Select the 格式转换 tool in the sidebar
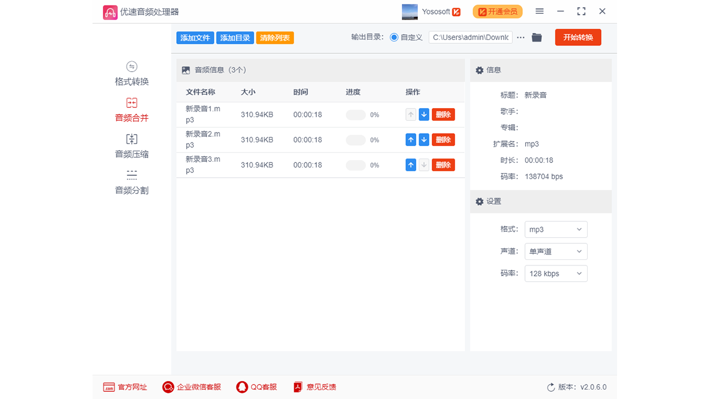Viewport: 709px width, 399px height. (131, 74)
